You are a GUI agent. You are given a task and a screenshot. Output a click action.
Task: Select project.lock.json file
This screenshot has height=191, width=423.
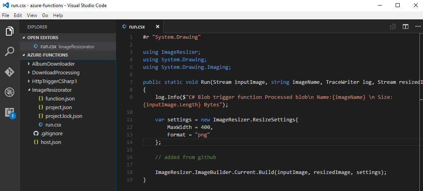64,116
